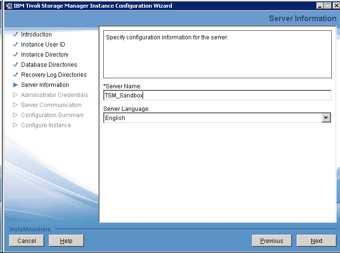Select the Server Communication step

[x=51, y=105]
